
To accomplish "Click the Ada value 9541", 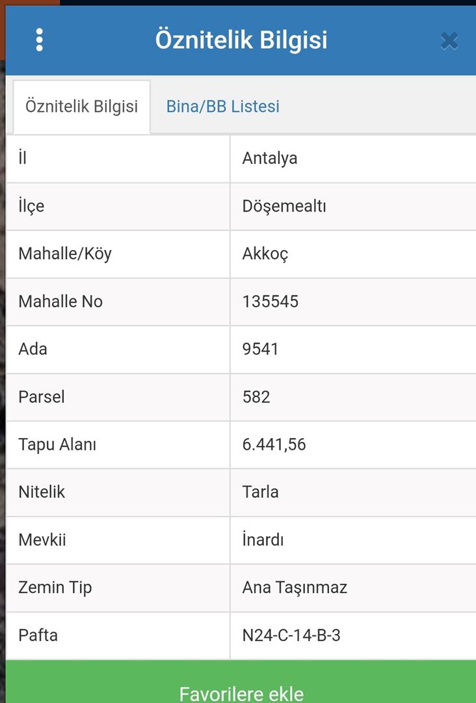I will tap(261, 349).
